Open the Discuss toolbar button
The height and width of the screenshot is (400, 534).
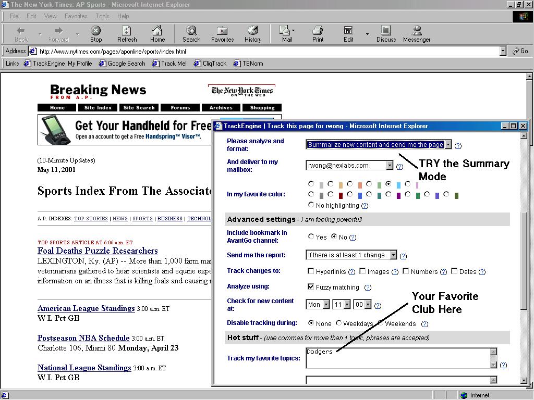[386, 34]
